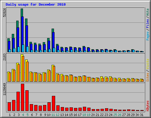Image resolution: width=151 pixels, height=118 pixels.
Task: Click day label 15 on the x-axis
Action: [71, 115]
